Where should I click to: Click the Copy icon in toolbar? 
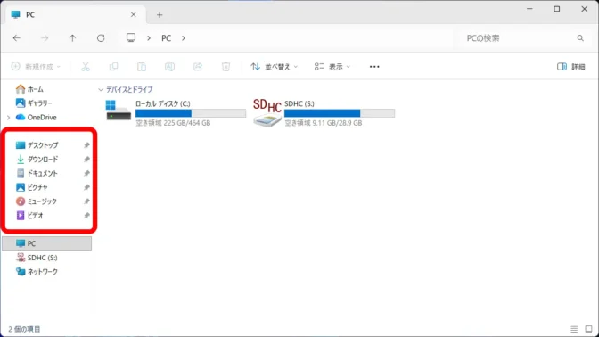(x=113, y=67)
